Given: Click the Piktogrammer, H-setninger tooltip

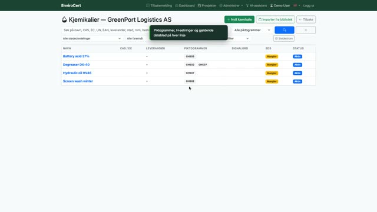Looking at the screenshot, I should pyautogui.click(x=188, y=33).
